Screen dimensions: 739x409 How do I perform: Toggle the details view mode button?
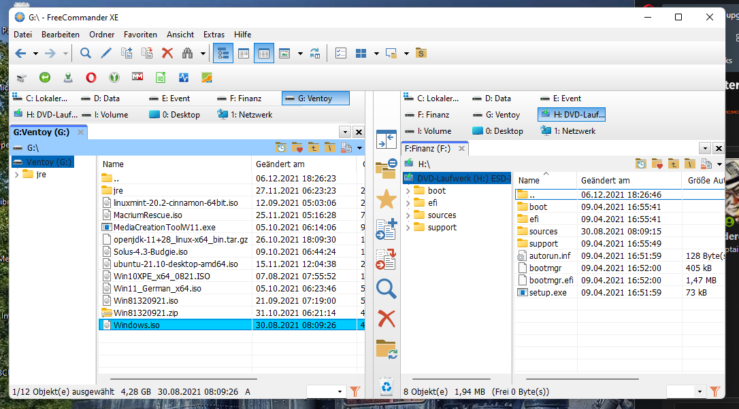[x=264, y=53]
